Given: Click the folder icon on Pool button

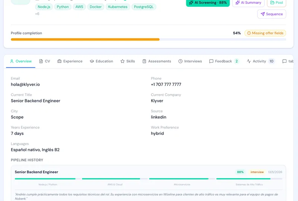Looking at the screenshot, I should [x=272, y=3].
